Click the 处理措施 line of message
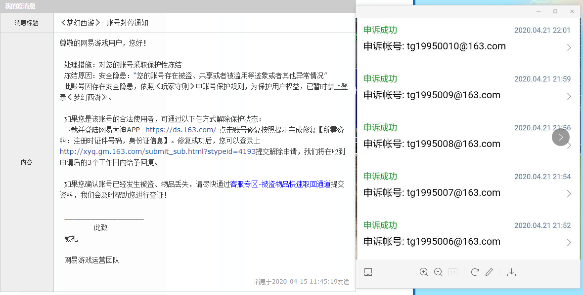This screenshot has height=295, width=583. 123,65
